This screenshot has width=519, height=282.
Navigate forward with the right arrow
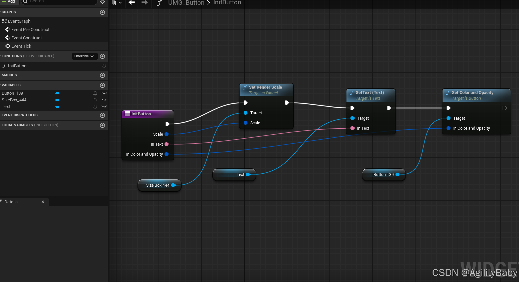[145, 2]
